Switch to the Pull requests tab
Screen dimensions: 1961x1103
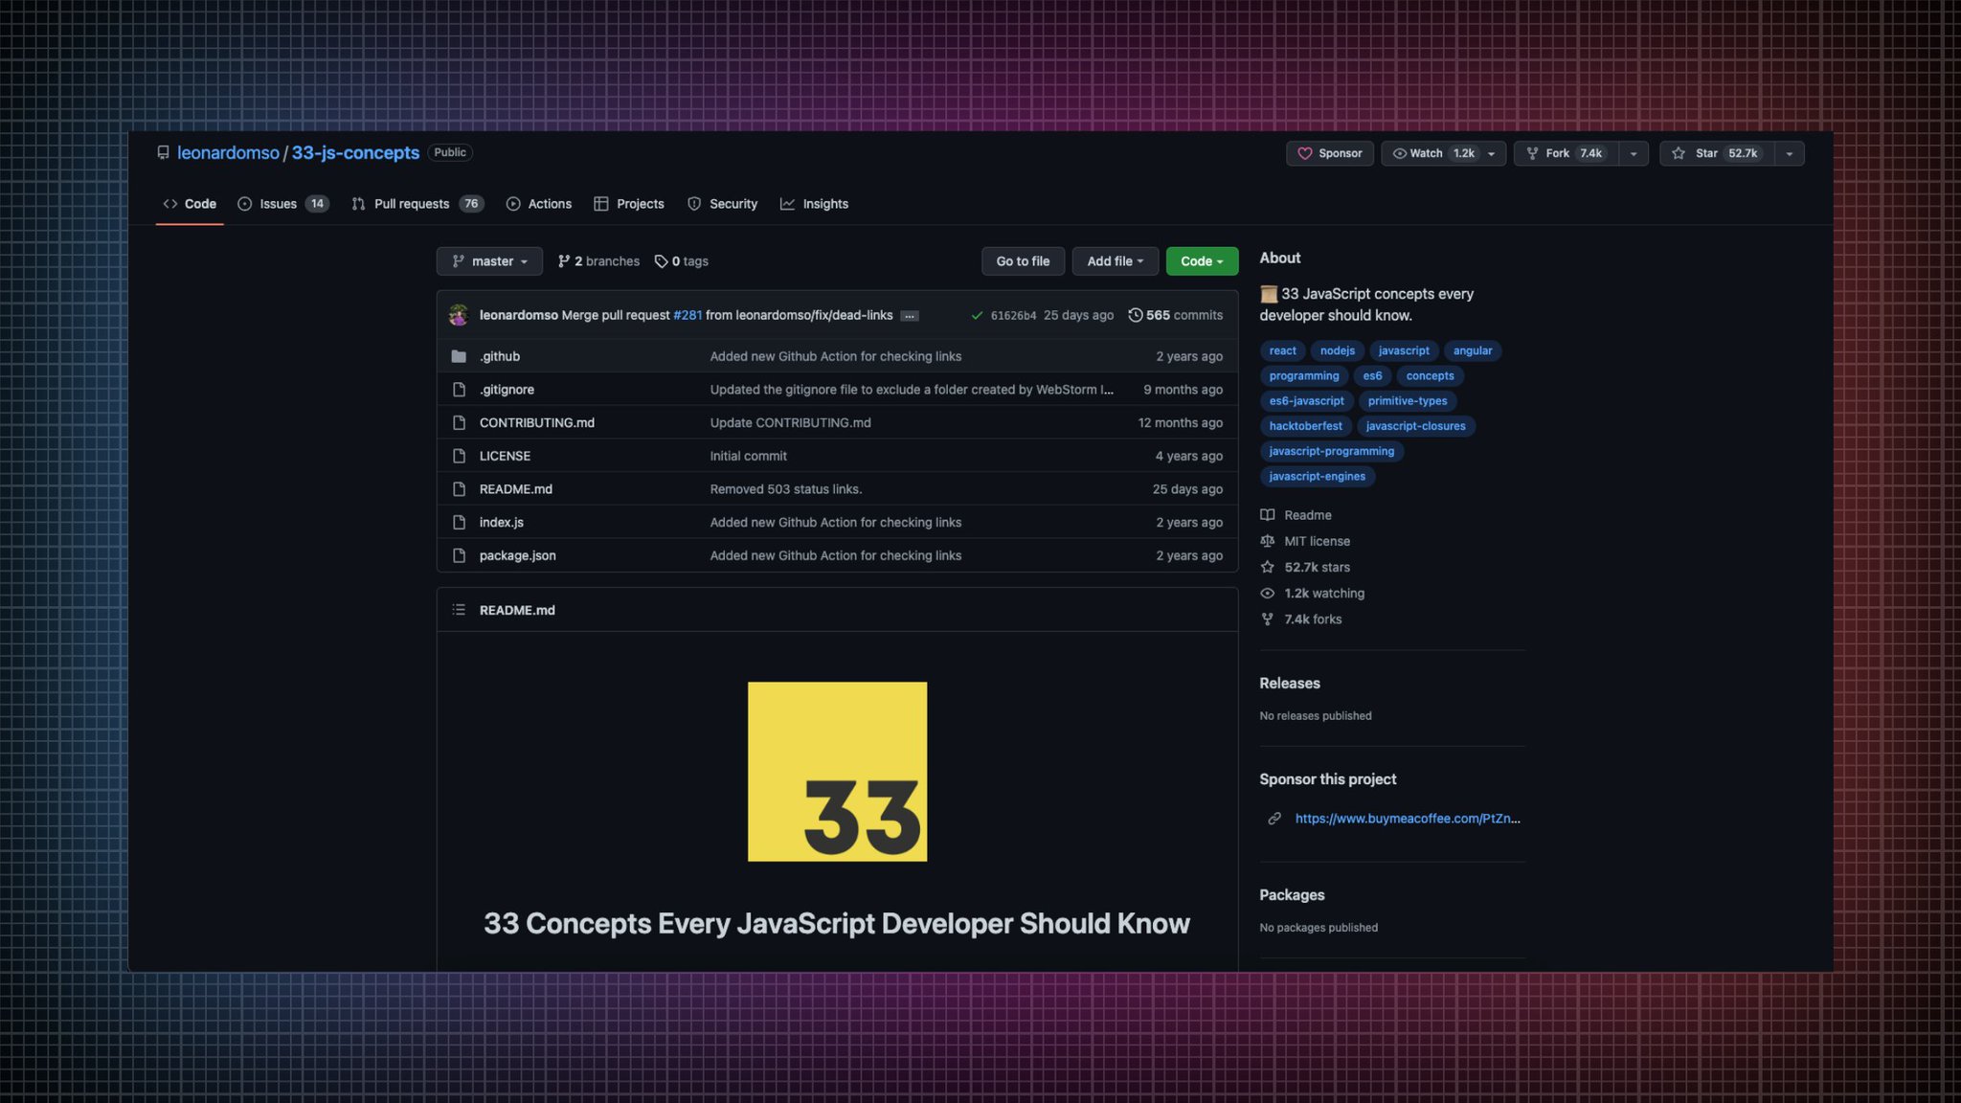pos(412,203)
